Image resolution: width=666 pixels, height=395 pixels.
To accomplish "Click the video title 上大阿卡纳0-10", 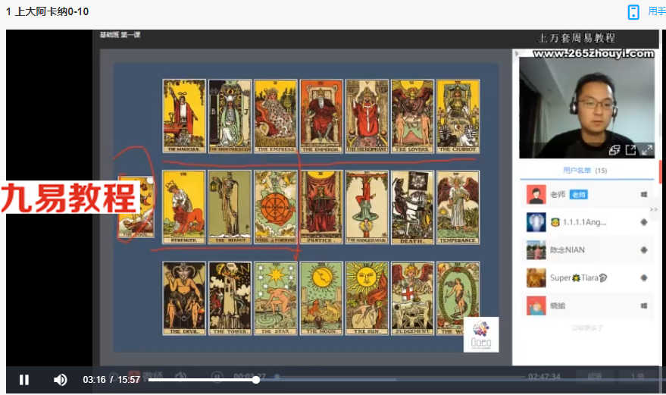I will tap(47, 11).
